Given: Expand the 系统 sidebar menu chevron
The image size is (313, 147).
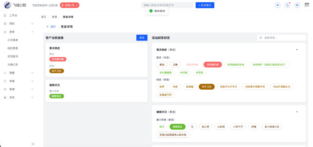Looking at the screenshot, I should (32, 98).
